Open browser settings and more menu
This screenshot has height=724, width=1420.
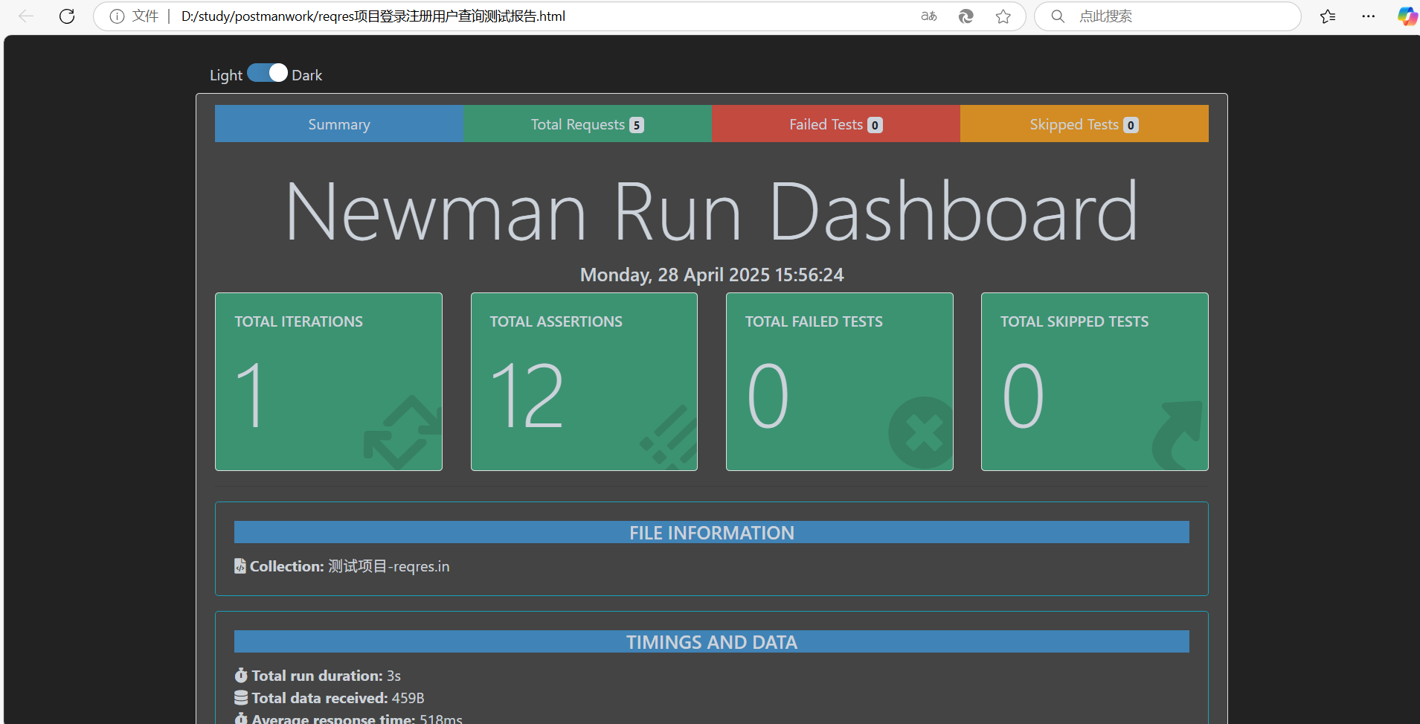(1369, 16)
